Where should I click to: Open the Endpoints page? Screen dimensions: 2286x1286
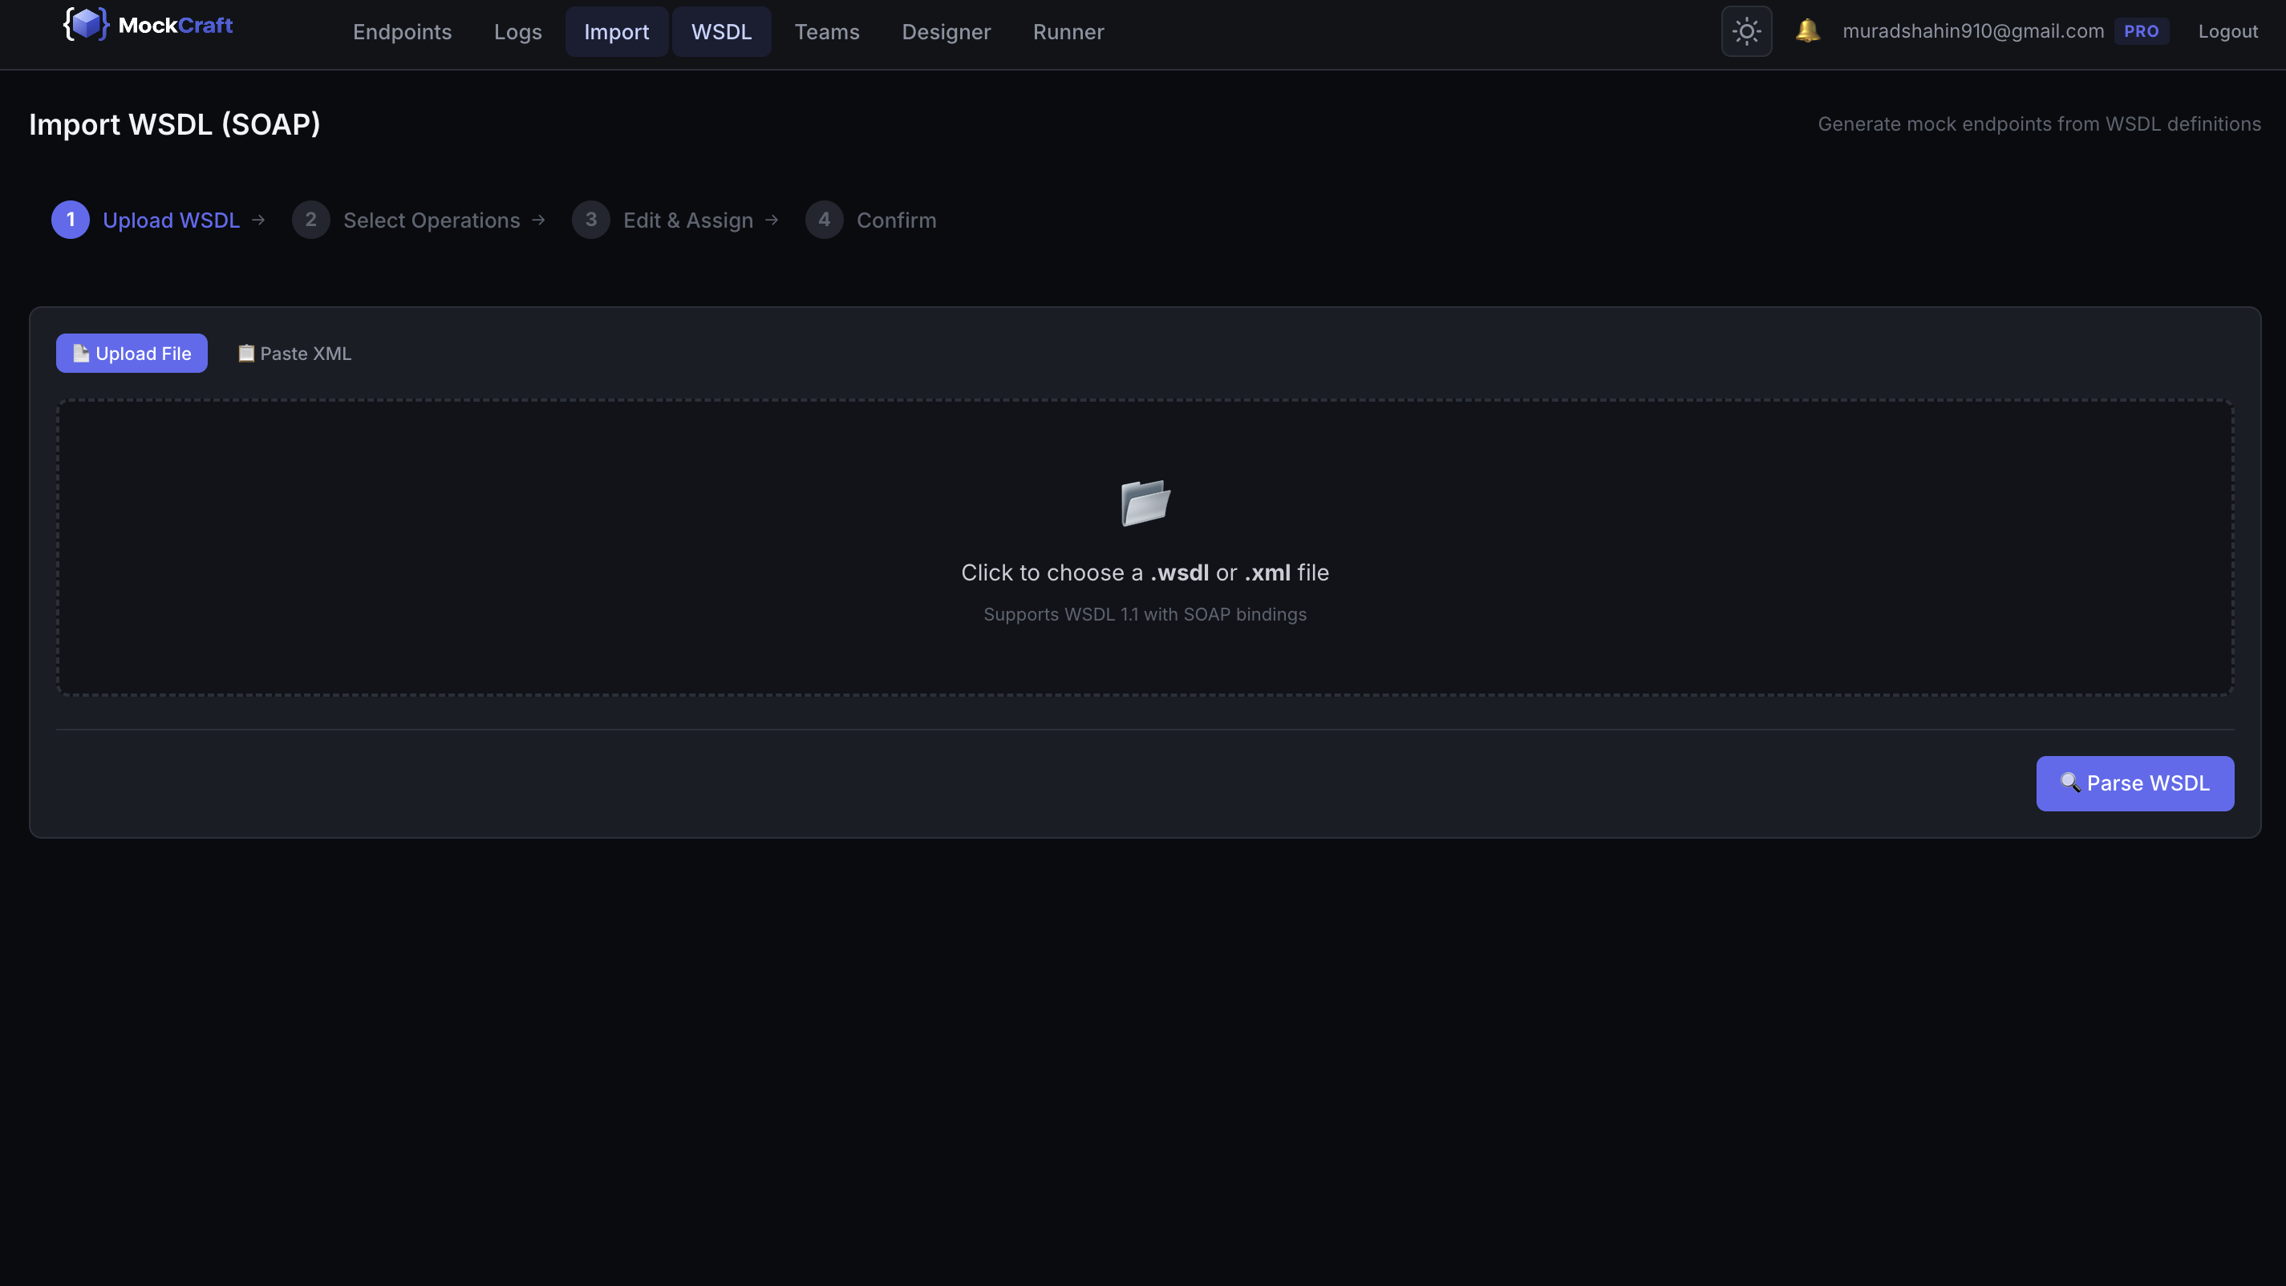402,32
